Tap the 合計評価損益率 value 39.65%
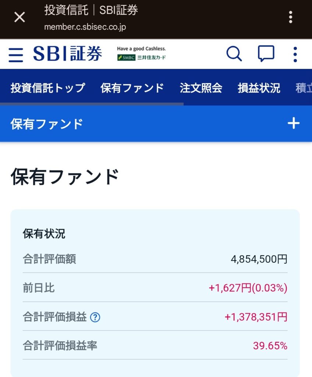The width and height of the screenshot is (312, 377). click(x=270, y=346)
